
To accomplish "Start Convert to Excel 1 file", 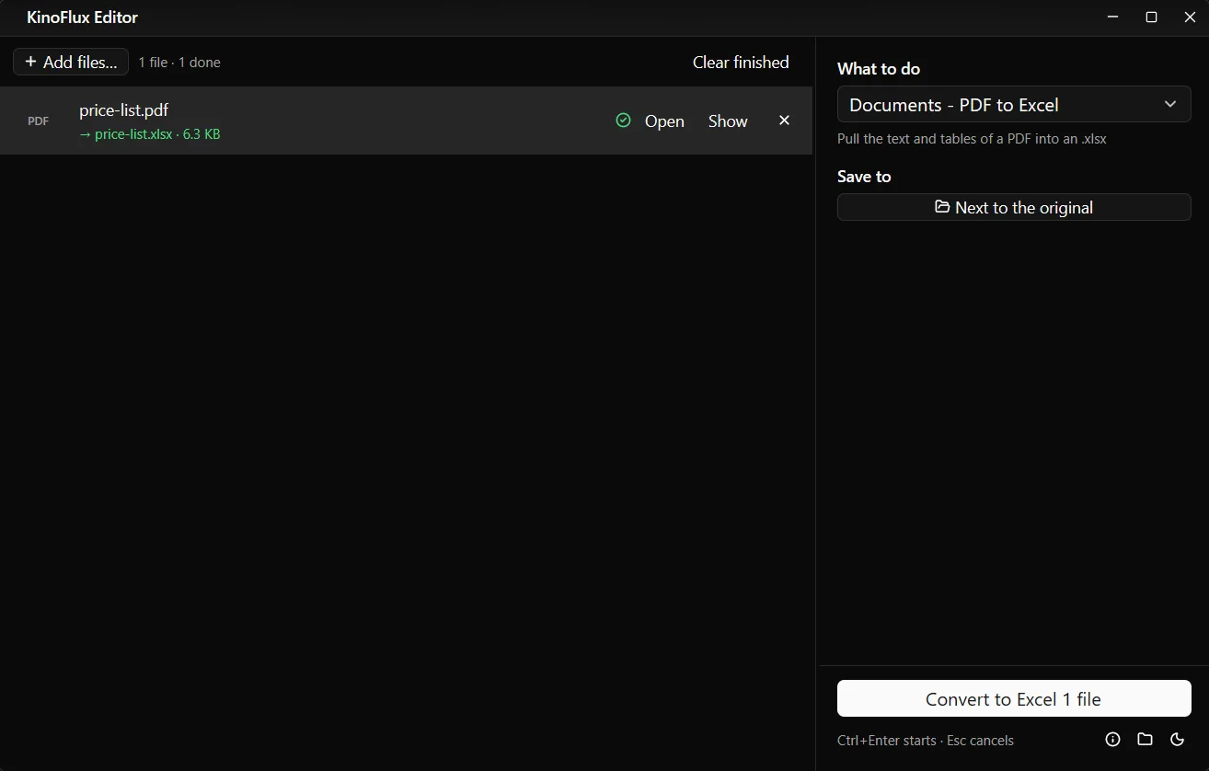I will (x=1014, y=698).
